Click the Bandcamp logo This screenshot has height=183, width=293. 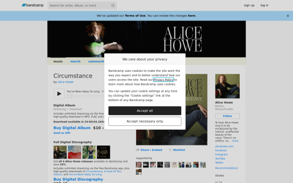[33, 5]
